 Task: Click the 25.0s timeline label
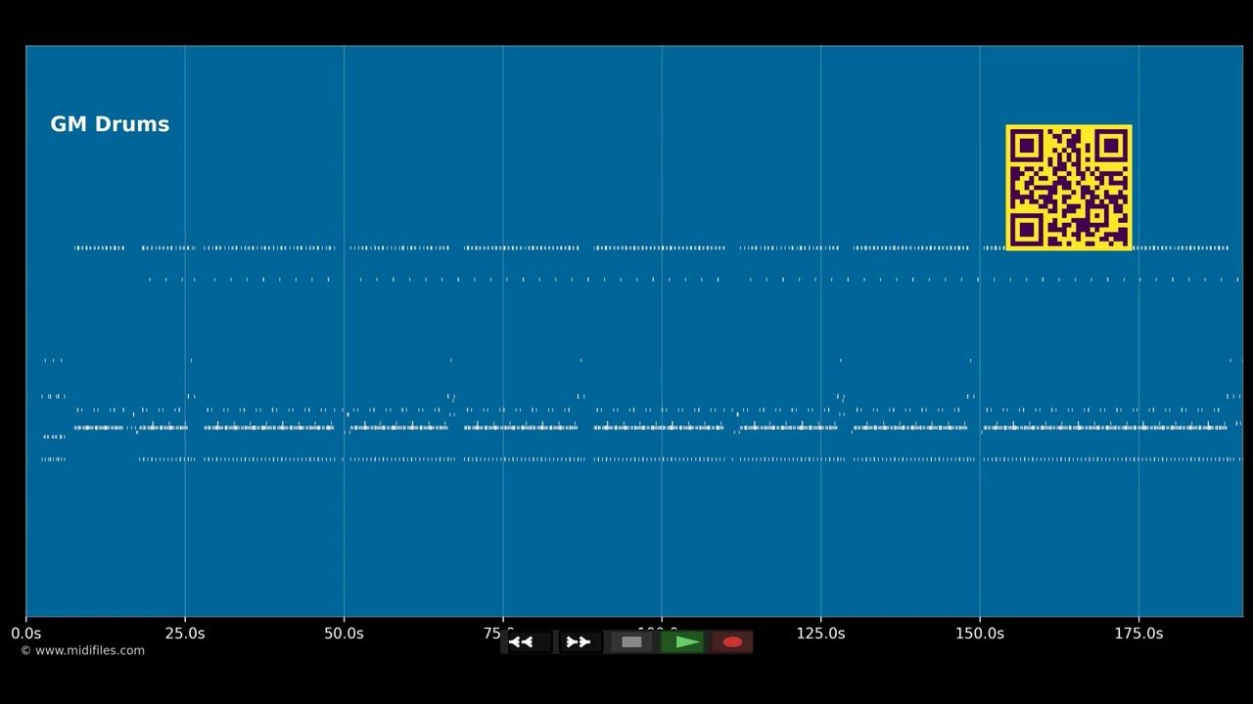[x=185, y=634]
